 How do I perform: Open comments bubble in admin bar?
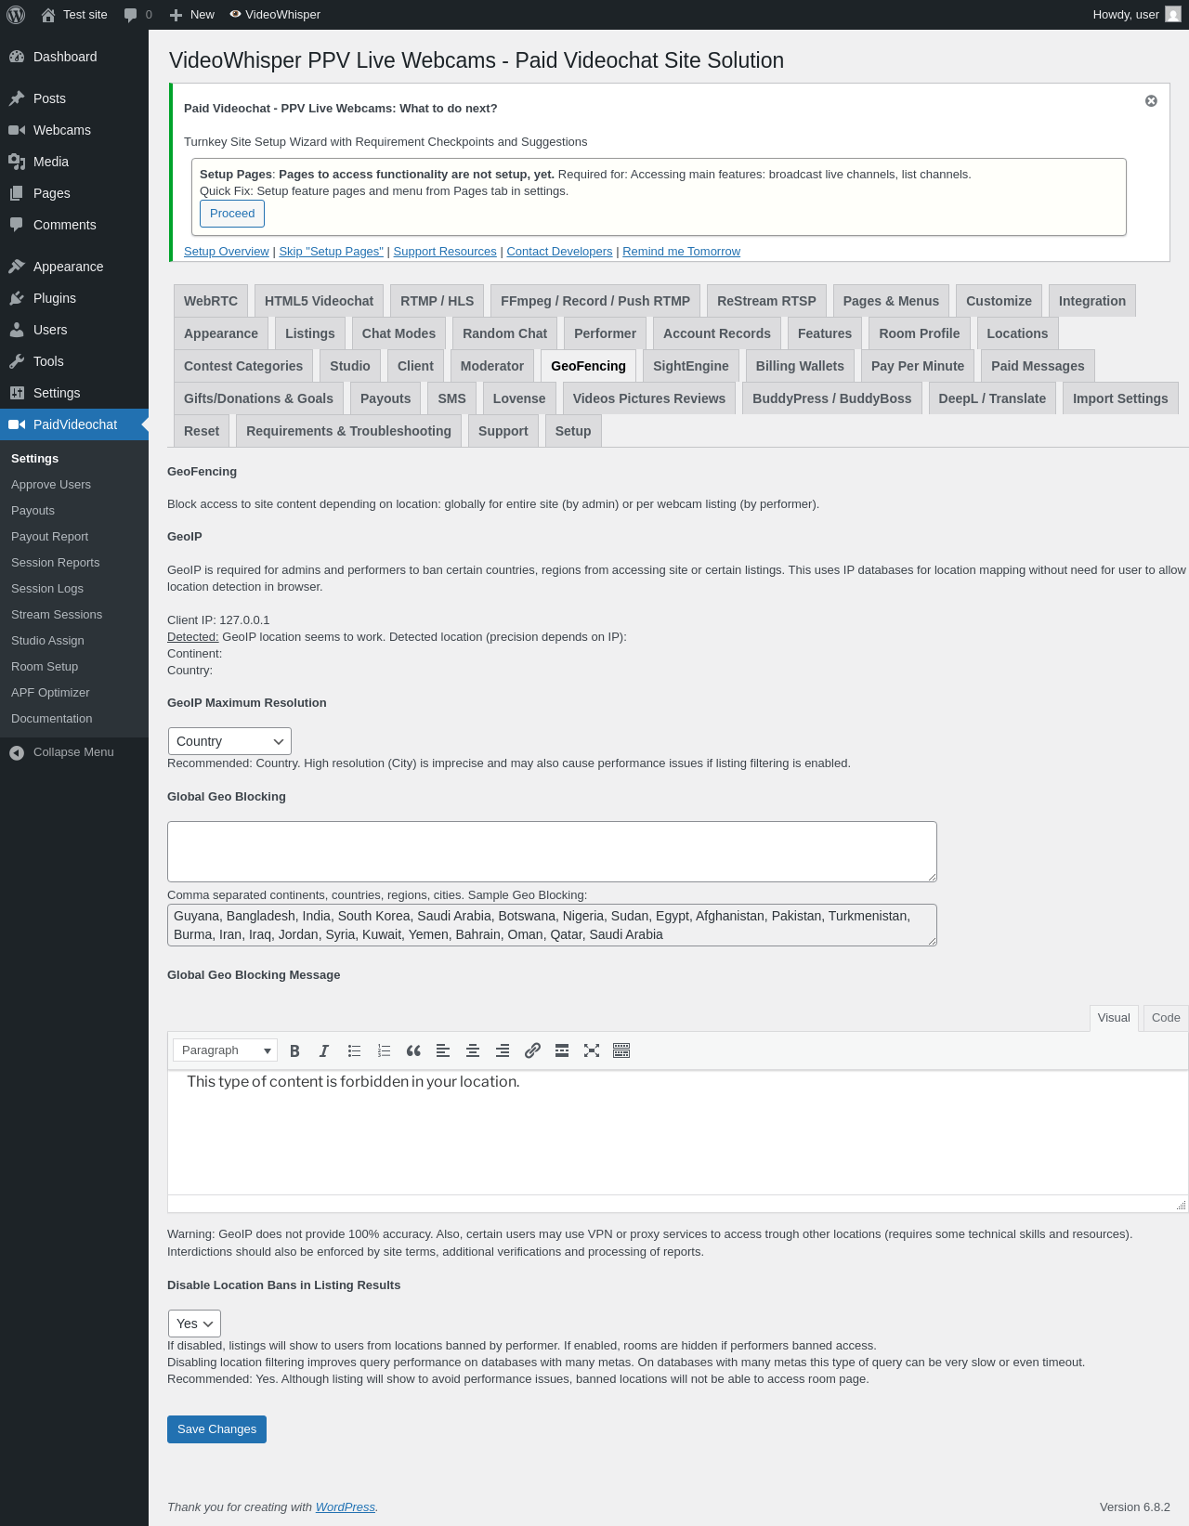(x=130, y=15)
